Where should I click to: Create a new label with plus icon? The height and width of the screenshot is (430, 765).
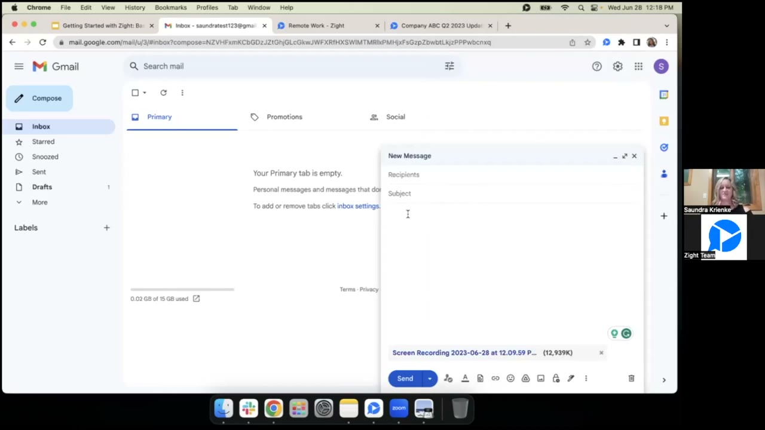pyautogui.click(x=106, y=228)
